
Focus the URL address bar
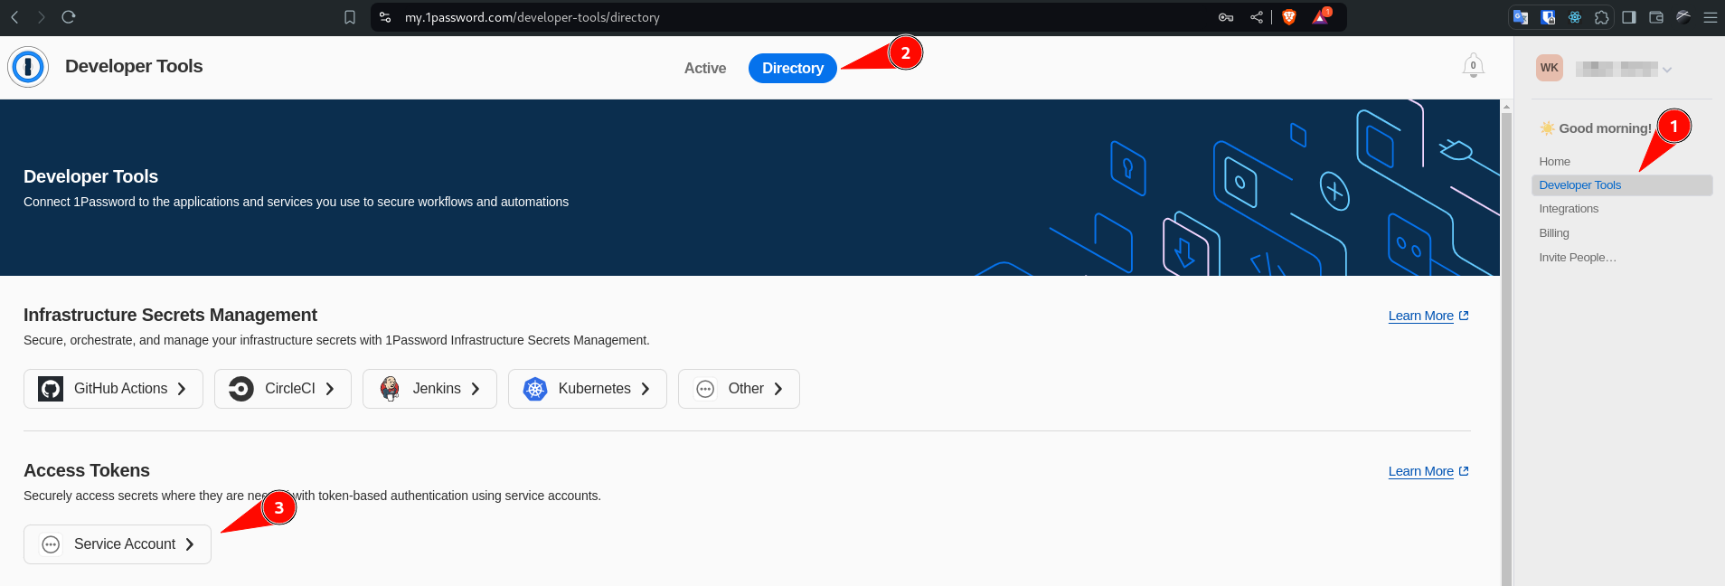(x=796, y=17)
